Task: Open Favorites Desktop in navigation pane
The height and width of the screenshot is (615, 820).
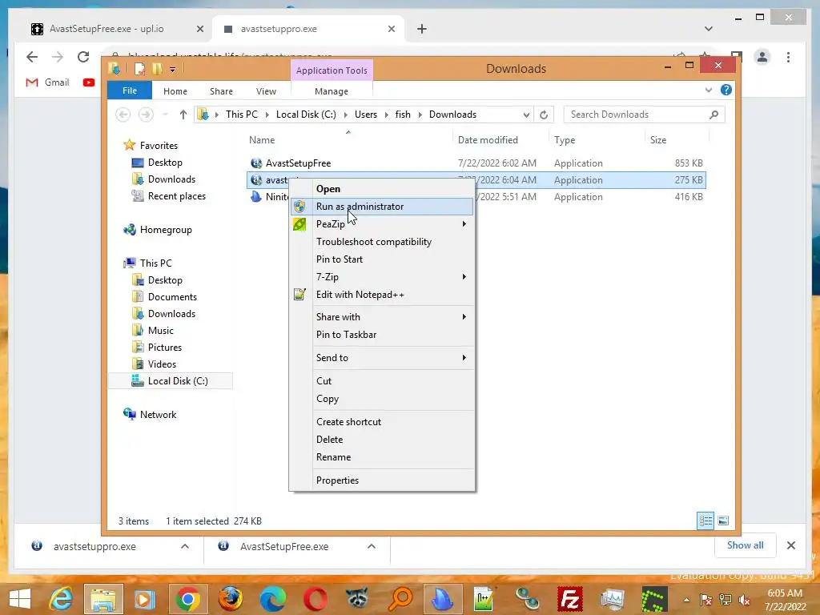Action: [x=165, y=163]
